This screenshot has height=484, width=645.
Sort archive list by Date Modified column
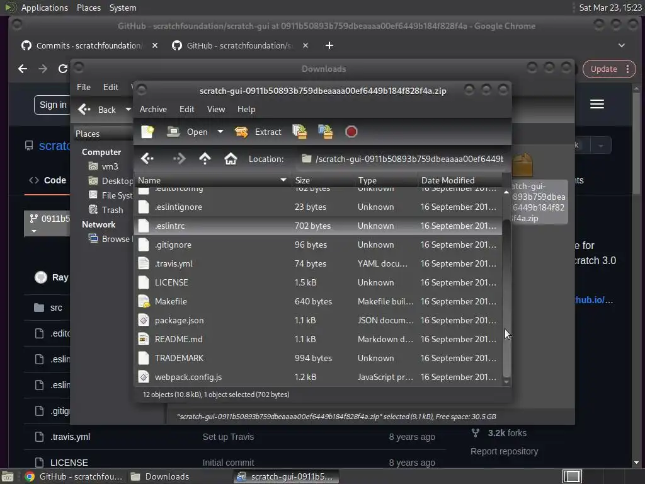(x=459, y=180)
